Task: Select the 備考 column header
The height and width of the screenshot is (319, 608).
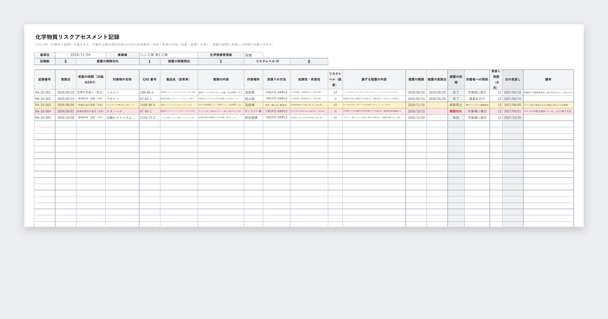Action: pos(548,79)
